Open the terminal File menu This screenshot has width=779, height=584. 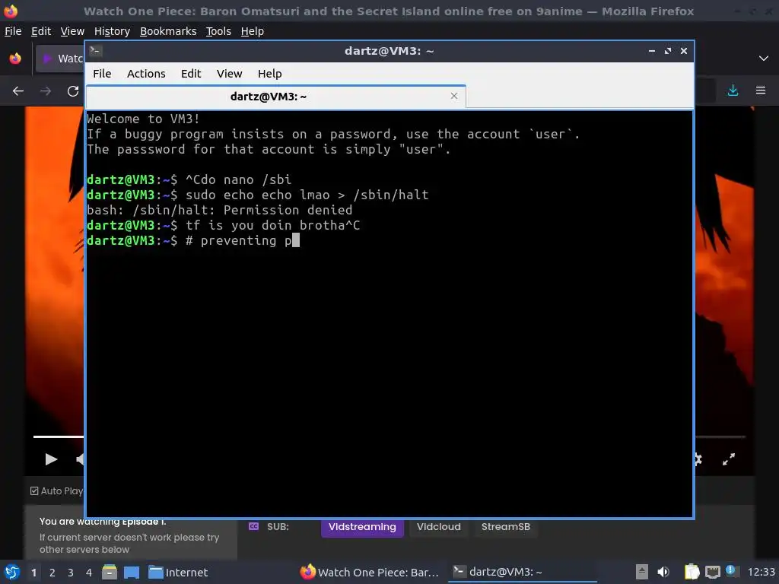click(102, 74)
